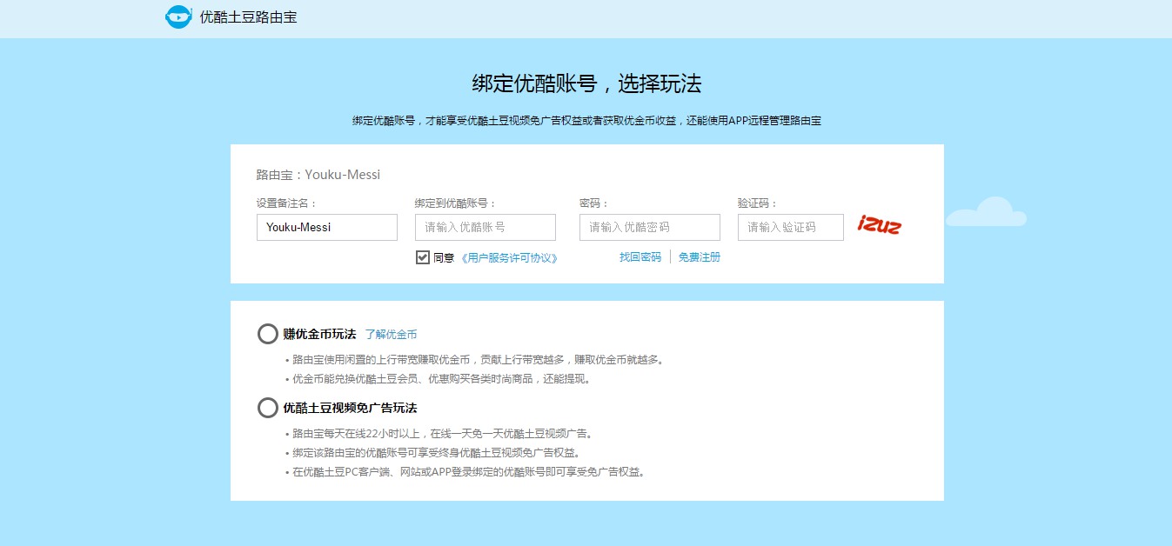Toggle the 同意 agreement checkbox
1172x546 pixels.
tap(421, 256)
